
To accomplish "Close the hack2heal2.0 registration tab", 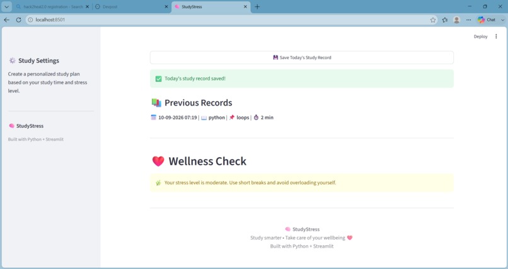I will (87, 6).
